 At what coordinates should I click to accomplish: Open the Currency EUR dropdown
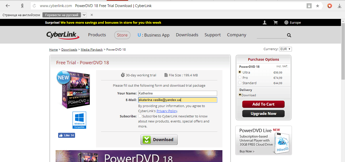(x=285, y=49)
